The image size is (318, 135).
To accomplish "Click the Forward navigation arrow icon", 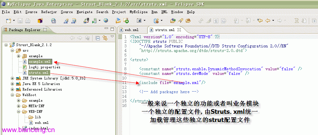I will pyautogui.click(x=280, y=21).
